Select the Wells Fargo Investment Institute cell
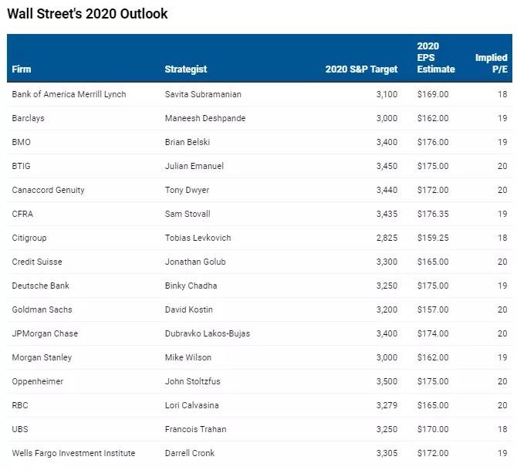The width and height of the screenshot is (517, 470). pyautogui.click(x=73, y=453)
